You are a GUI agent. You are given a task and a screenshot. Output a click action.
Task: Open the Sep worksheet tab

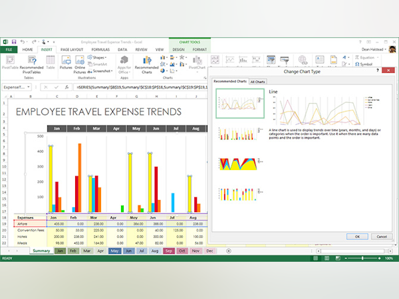pyautogui.click(x=169, y=251)
